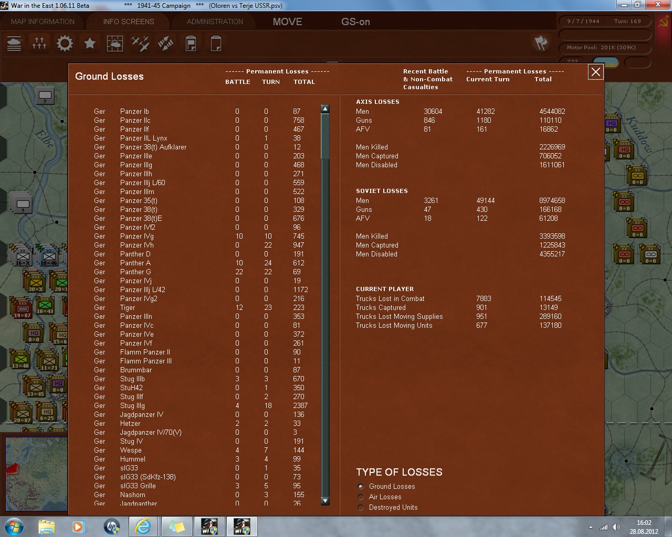Toggle the GS-on ground support setting
Image resolution: width=672 pixels, height=537 pixels.
coord(355,22)
